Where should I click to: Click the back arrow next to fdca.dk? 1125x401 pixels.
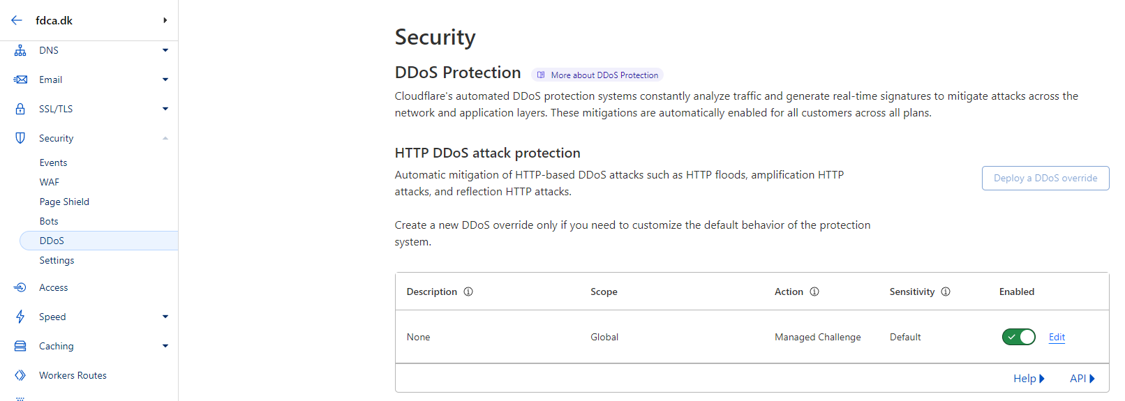pos(17,20)
